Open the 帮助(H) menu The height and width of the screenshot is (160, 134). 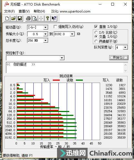[x=39, y=11]
